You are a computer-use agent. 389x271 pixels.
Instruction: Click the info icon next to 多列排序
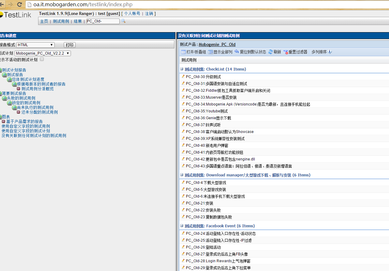(330, 52)
